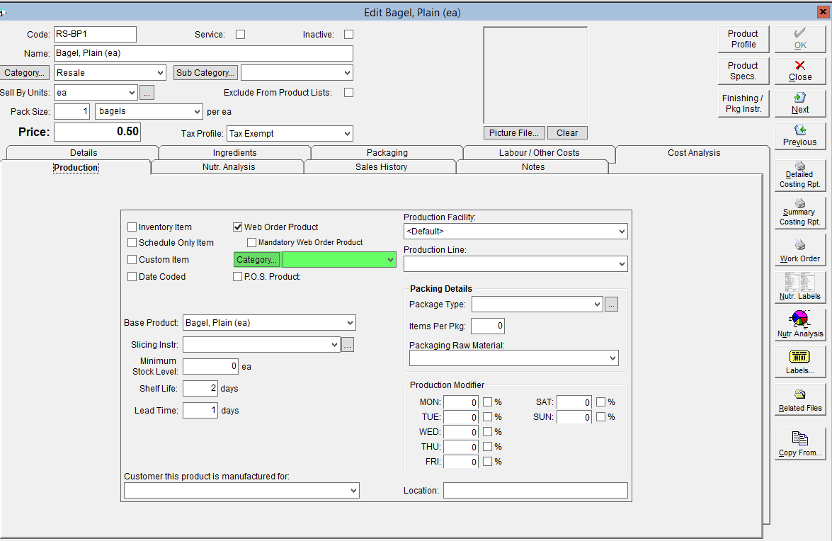Screen dimensions: 832x541
Task: Check the Date Coded box
Action: (x=132, y=276)
